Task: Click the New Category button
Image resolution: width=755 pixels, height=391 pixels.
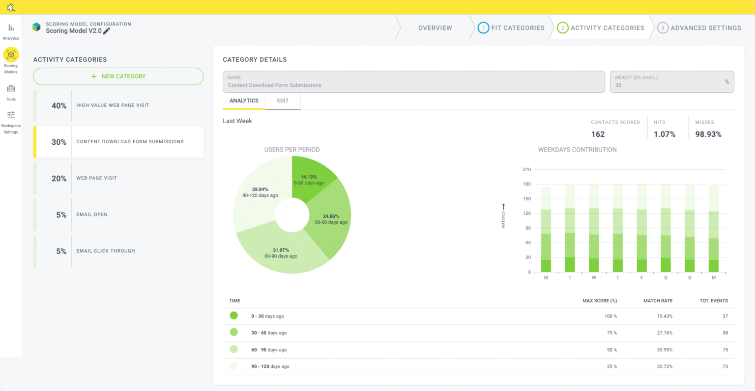Action: 118,76
